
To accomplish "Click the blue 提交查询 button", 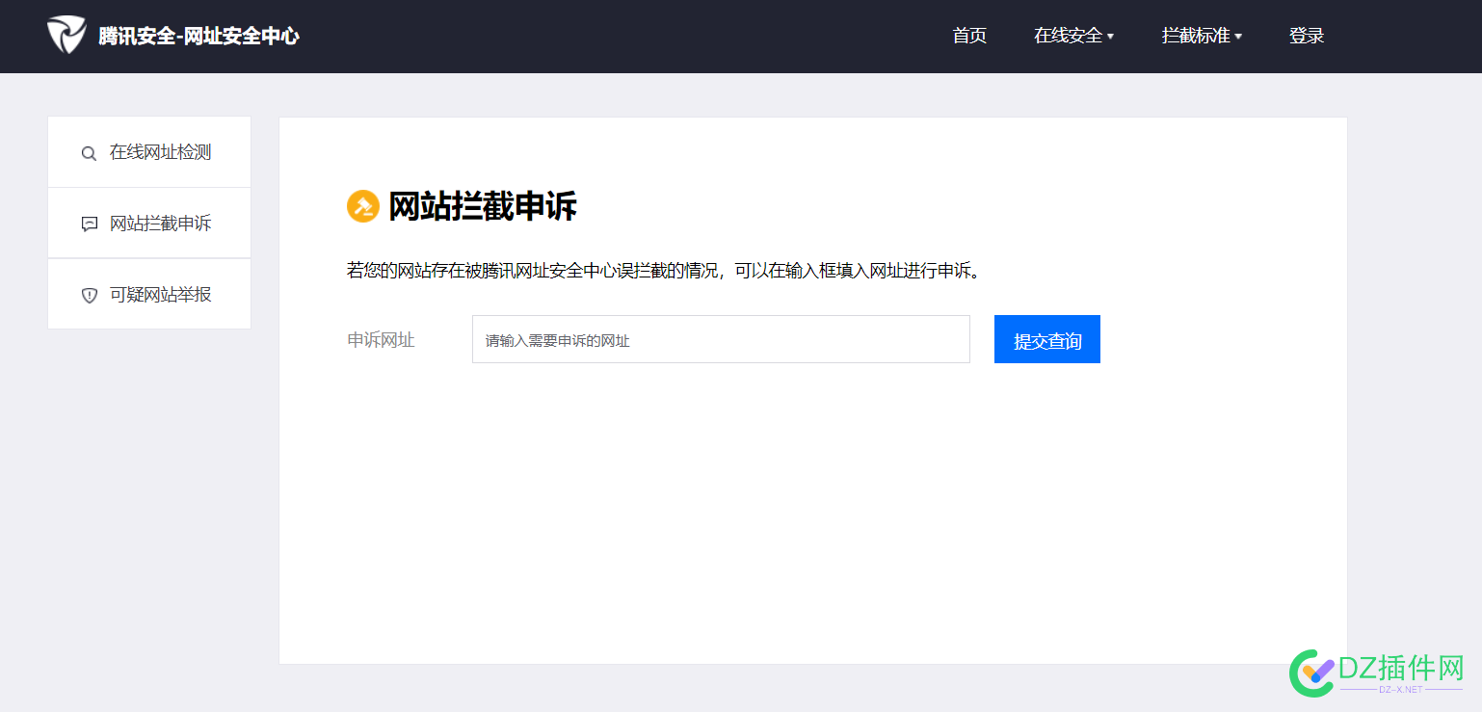I will [x=1047, y=339].
